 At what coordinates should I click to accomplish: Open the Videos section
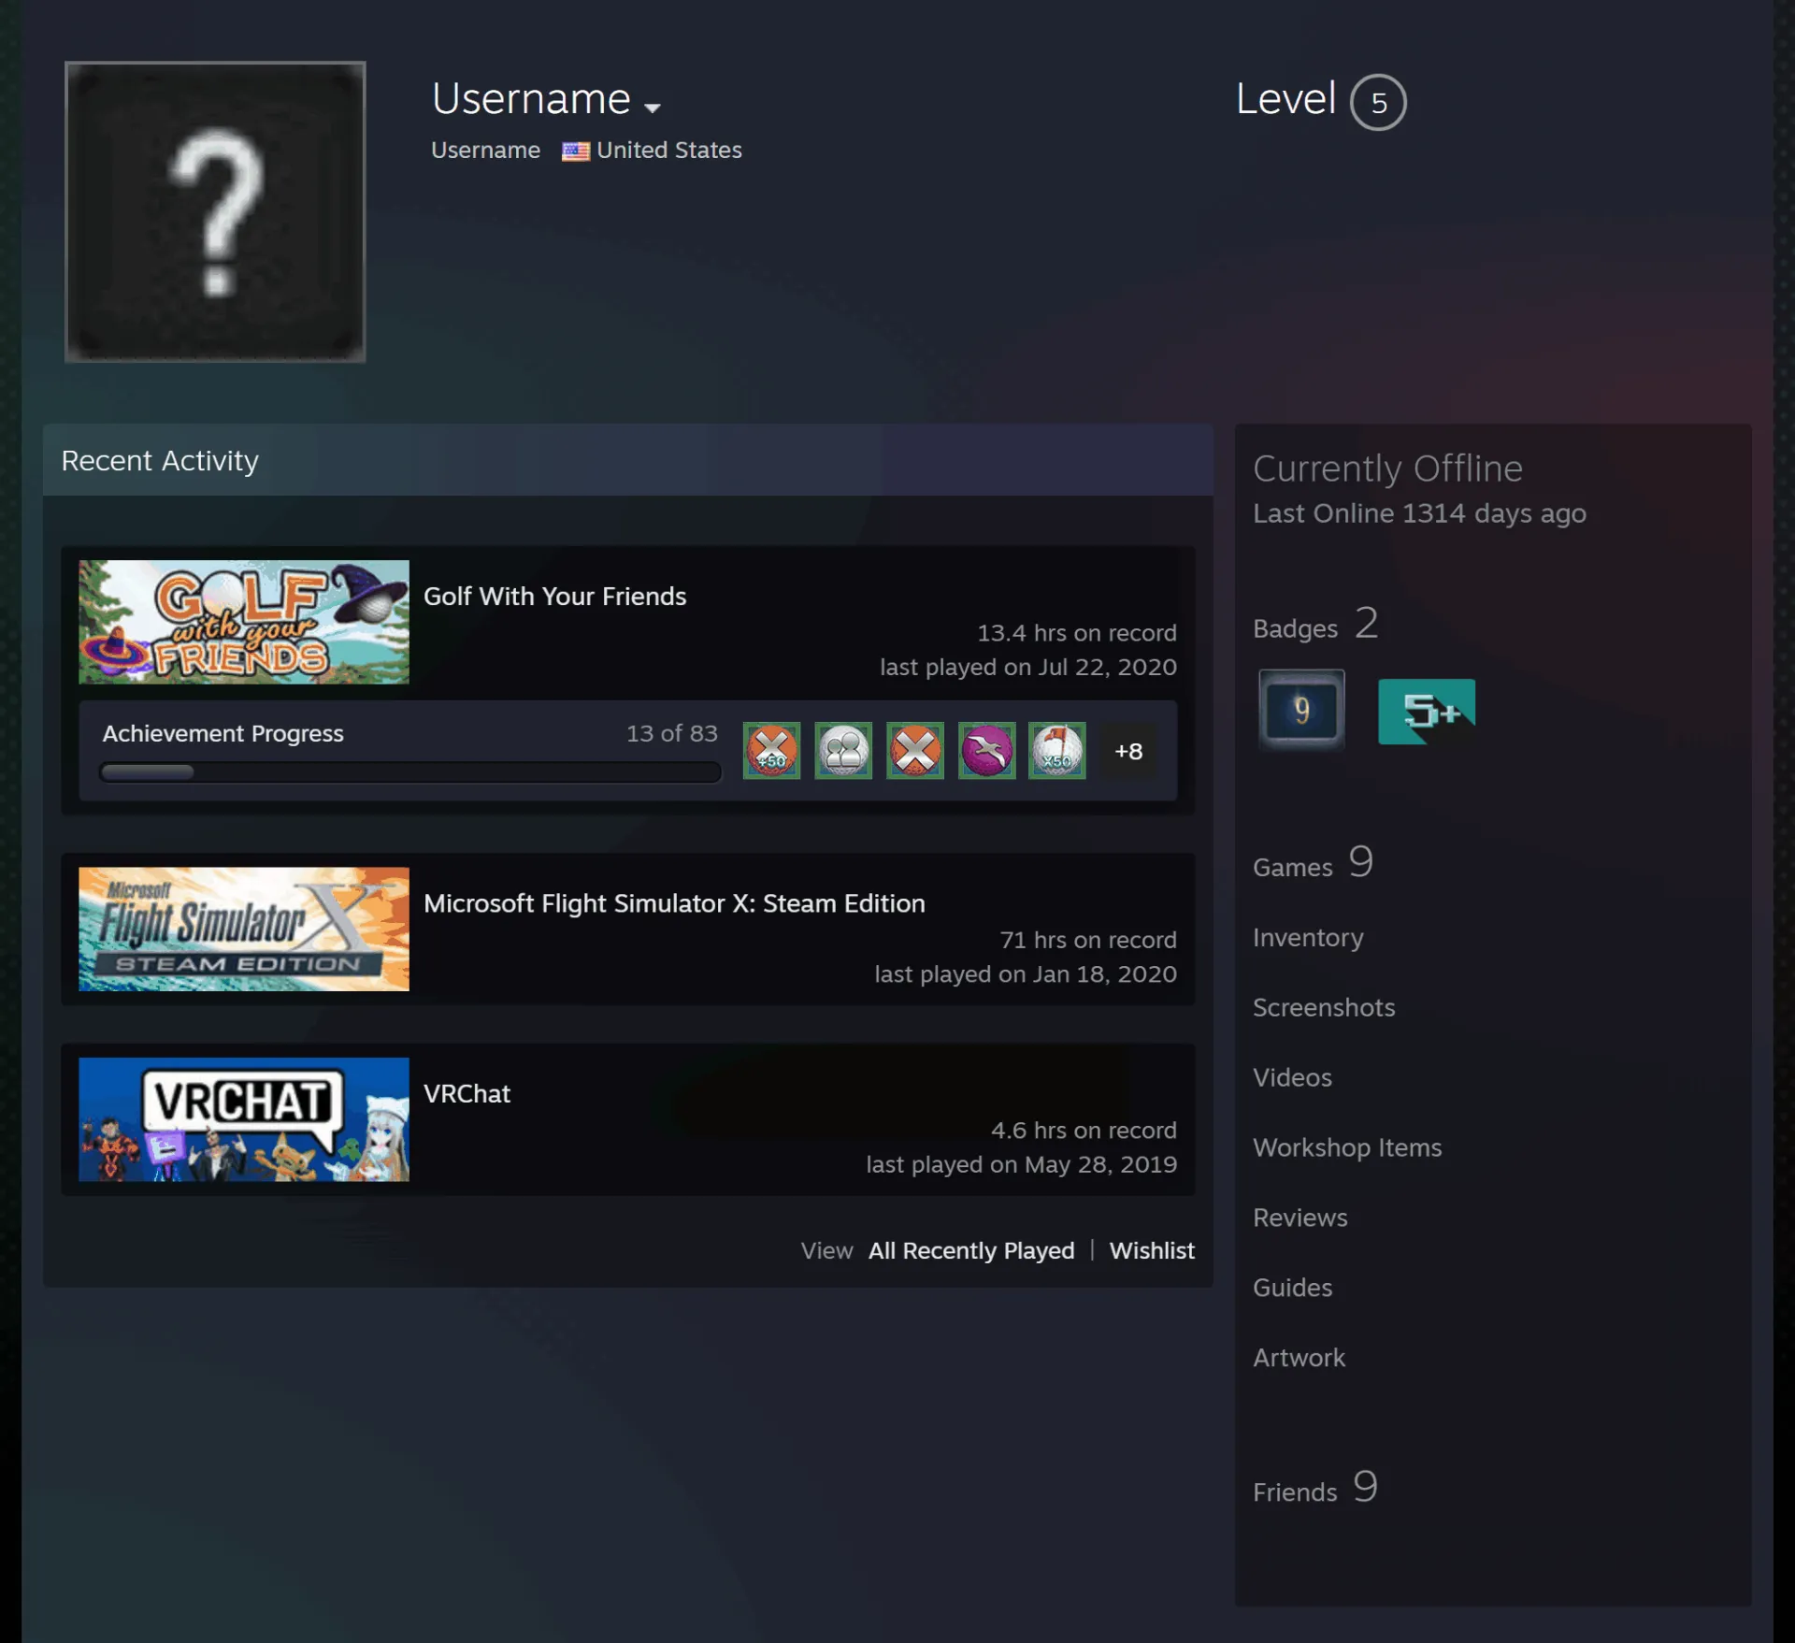pyautogui.click(x=1292, y=1077)
